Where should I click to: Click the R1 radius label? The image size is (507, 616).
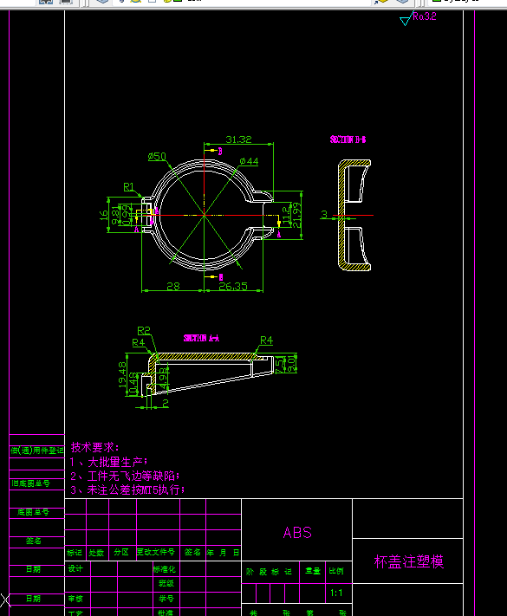(128, 187)
